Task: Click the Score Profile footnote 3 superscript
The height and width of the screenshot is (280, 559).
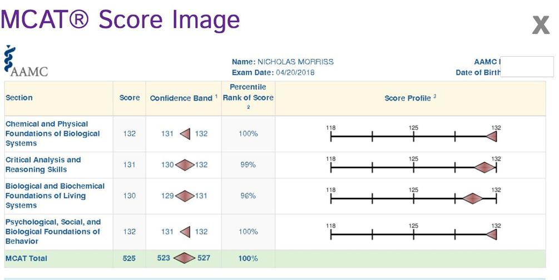Action: [x=435, y=96]
